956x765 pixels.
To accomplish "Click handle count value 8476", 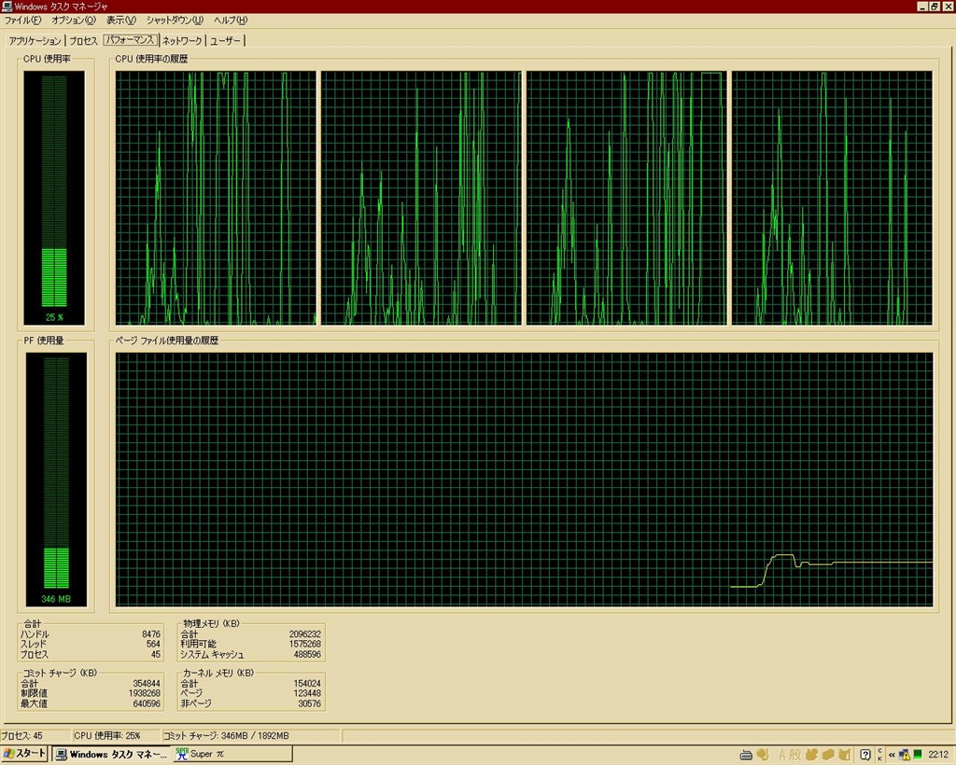I will (150, 634).
